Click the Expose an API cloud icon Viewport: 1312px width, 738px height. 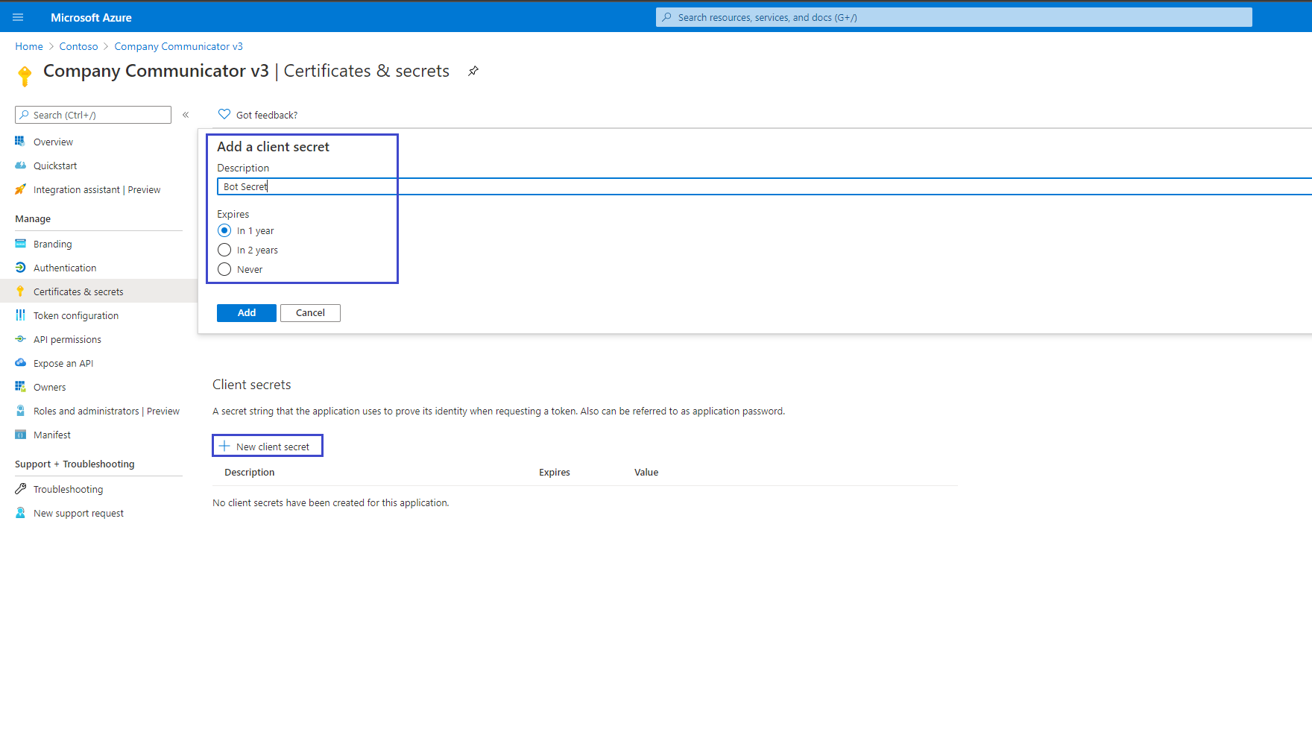coord(20,363)
